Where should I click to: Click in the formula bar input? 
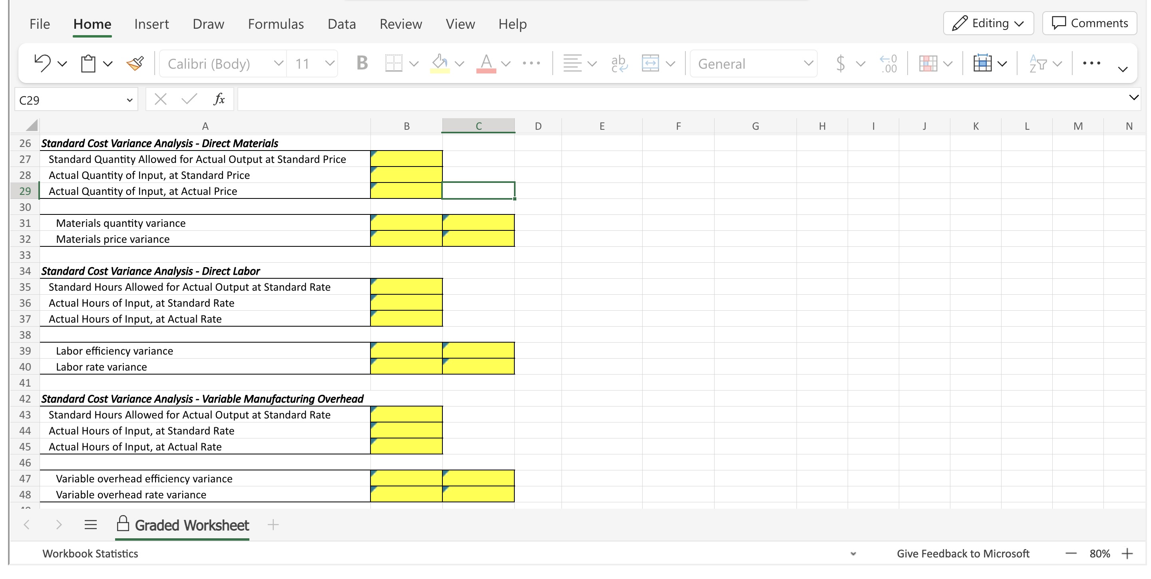point(670,99)
